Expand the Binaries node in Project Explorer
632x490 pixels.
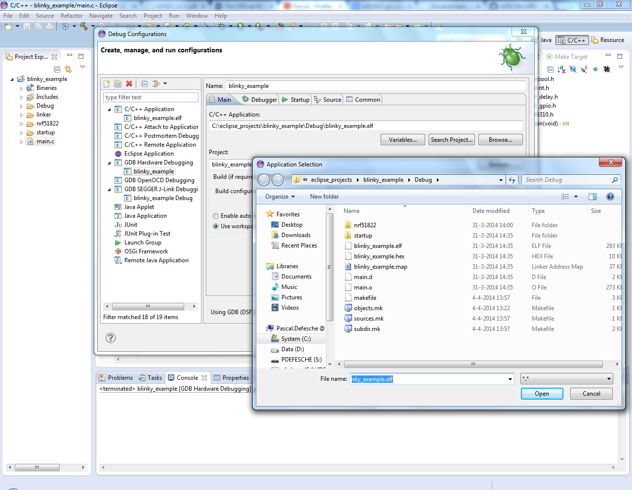(x=21, y=88)
